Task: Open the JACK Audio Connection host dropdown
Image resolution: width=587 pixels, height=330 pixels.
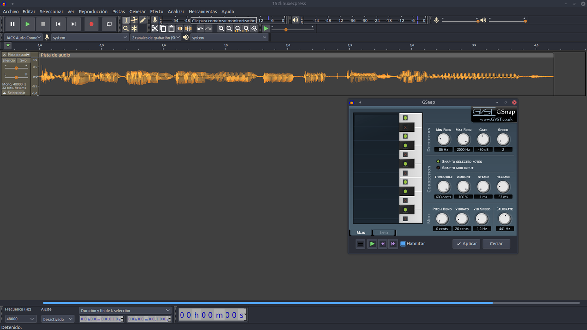Action: tap(23, 37)
